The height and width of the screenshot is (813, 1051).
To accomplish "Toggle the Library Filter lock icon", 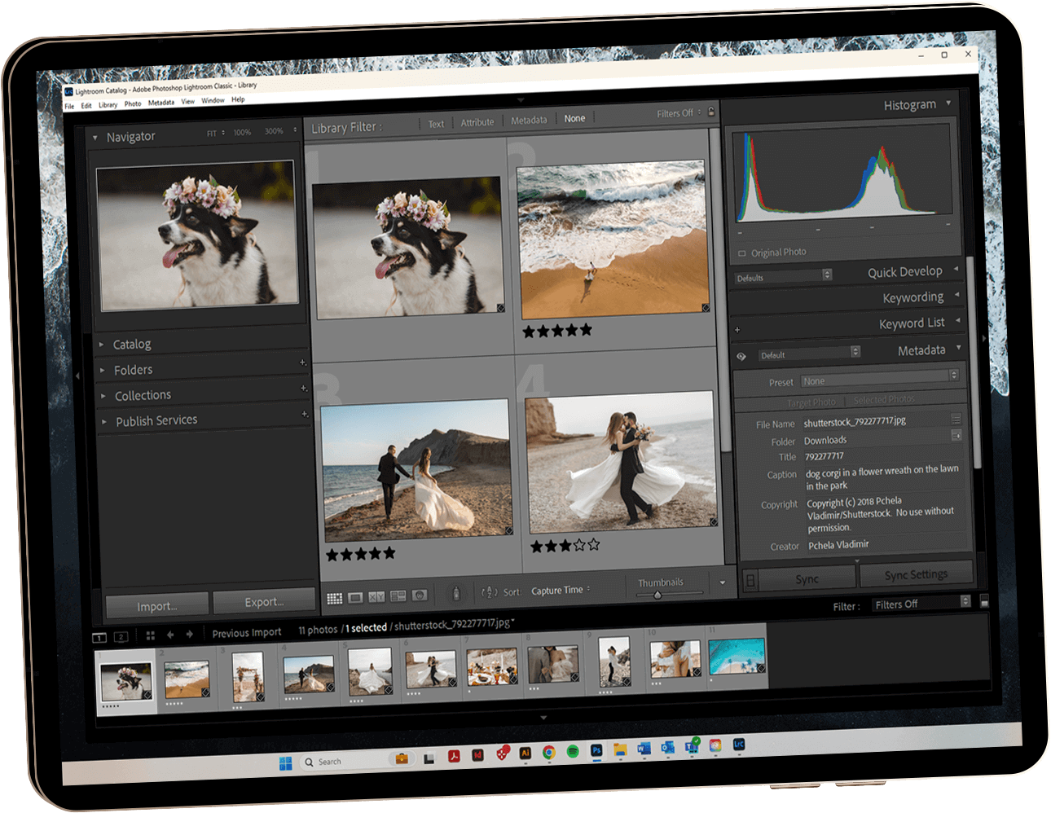I will [x=711, y=112].
